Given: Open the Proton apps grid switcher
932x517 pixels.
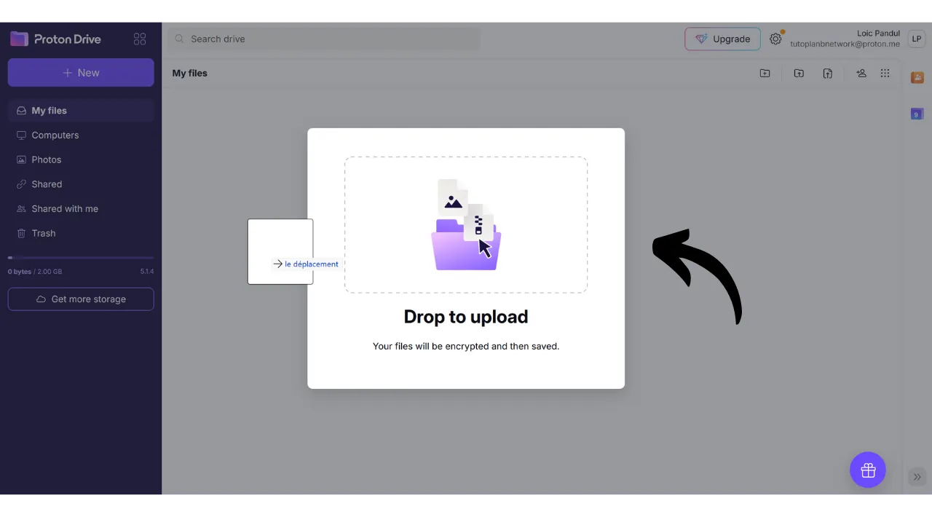Looking at the screenshot, I should click(x=140, y=39).
